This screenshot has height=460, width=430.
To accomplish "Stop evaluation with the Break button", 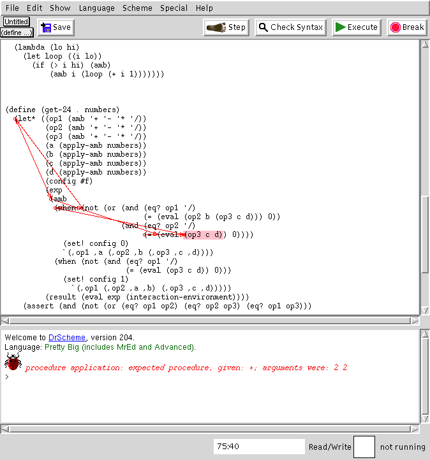I will 406,27.
